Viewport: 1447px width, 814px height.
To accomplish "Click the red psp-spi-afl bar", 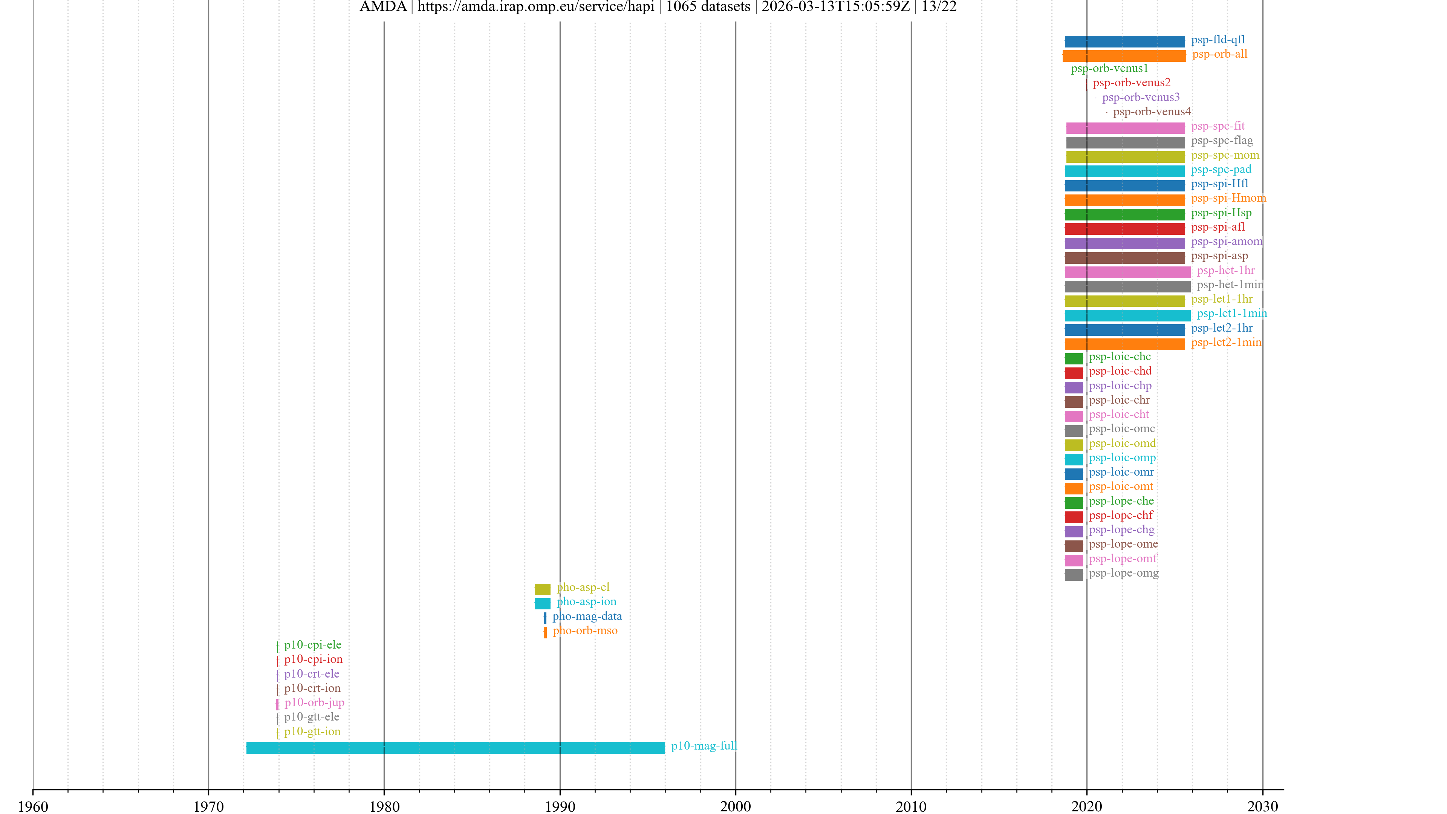I will click(1124, 229).
